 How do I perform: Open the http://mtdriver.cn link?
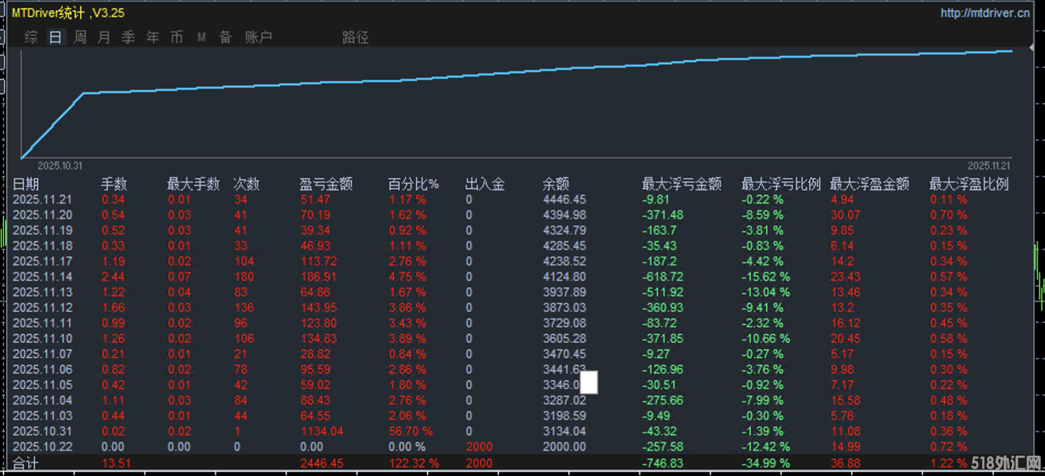point(985,13)
